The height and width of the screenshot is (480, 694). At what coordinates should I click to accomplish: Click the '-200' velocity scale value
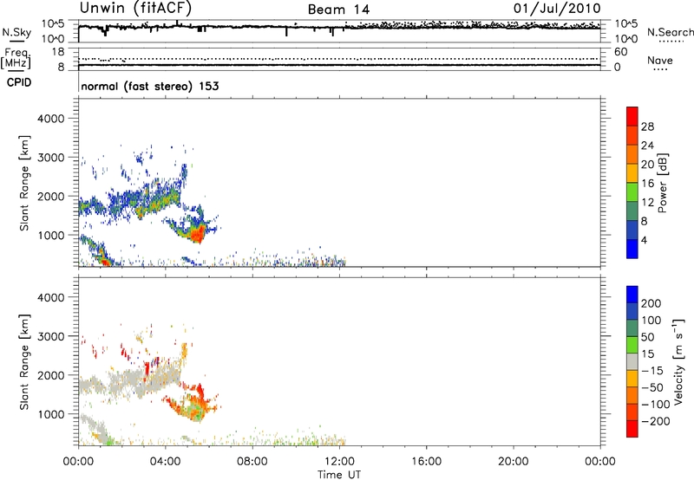pyautogui.click(x=655, y=421)
